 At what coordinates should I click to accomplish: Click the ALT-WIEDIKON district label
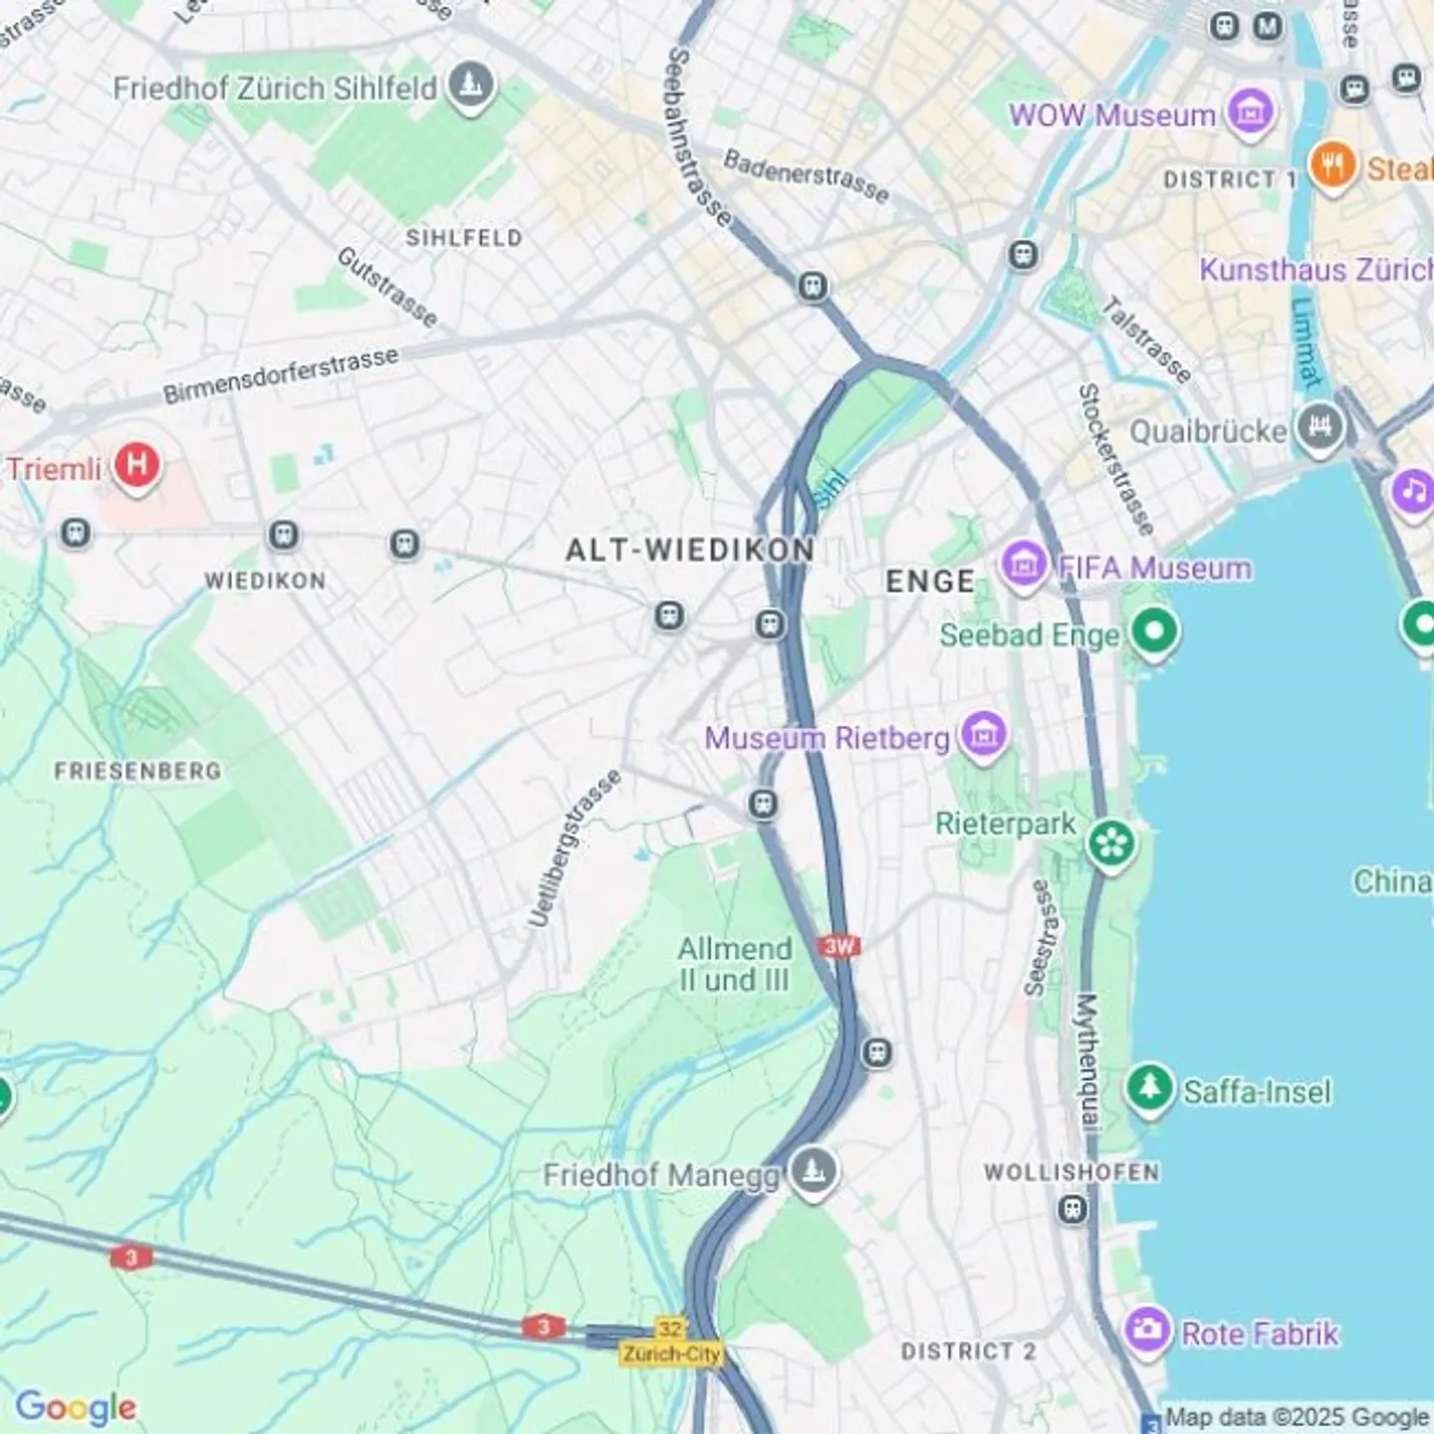tap(690, 550)
